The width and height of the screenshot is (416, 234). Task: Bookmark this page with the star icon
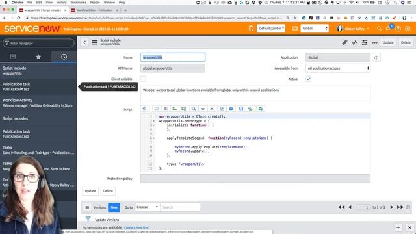pos(294,18)
